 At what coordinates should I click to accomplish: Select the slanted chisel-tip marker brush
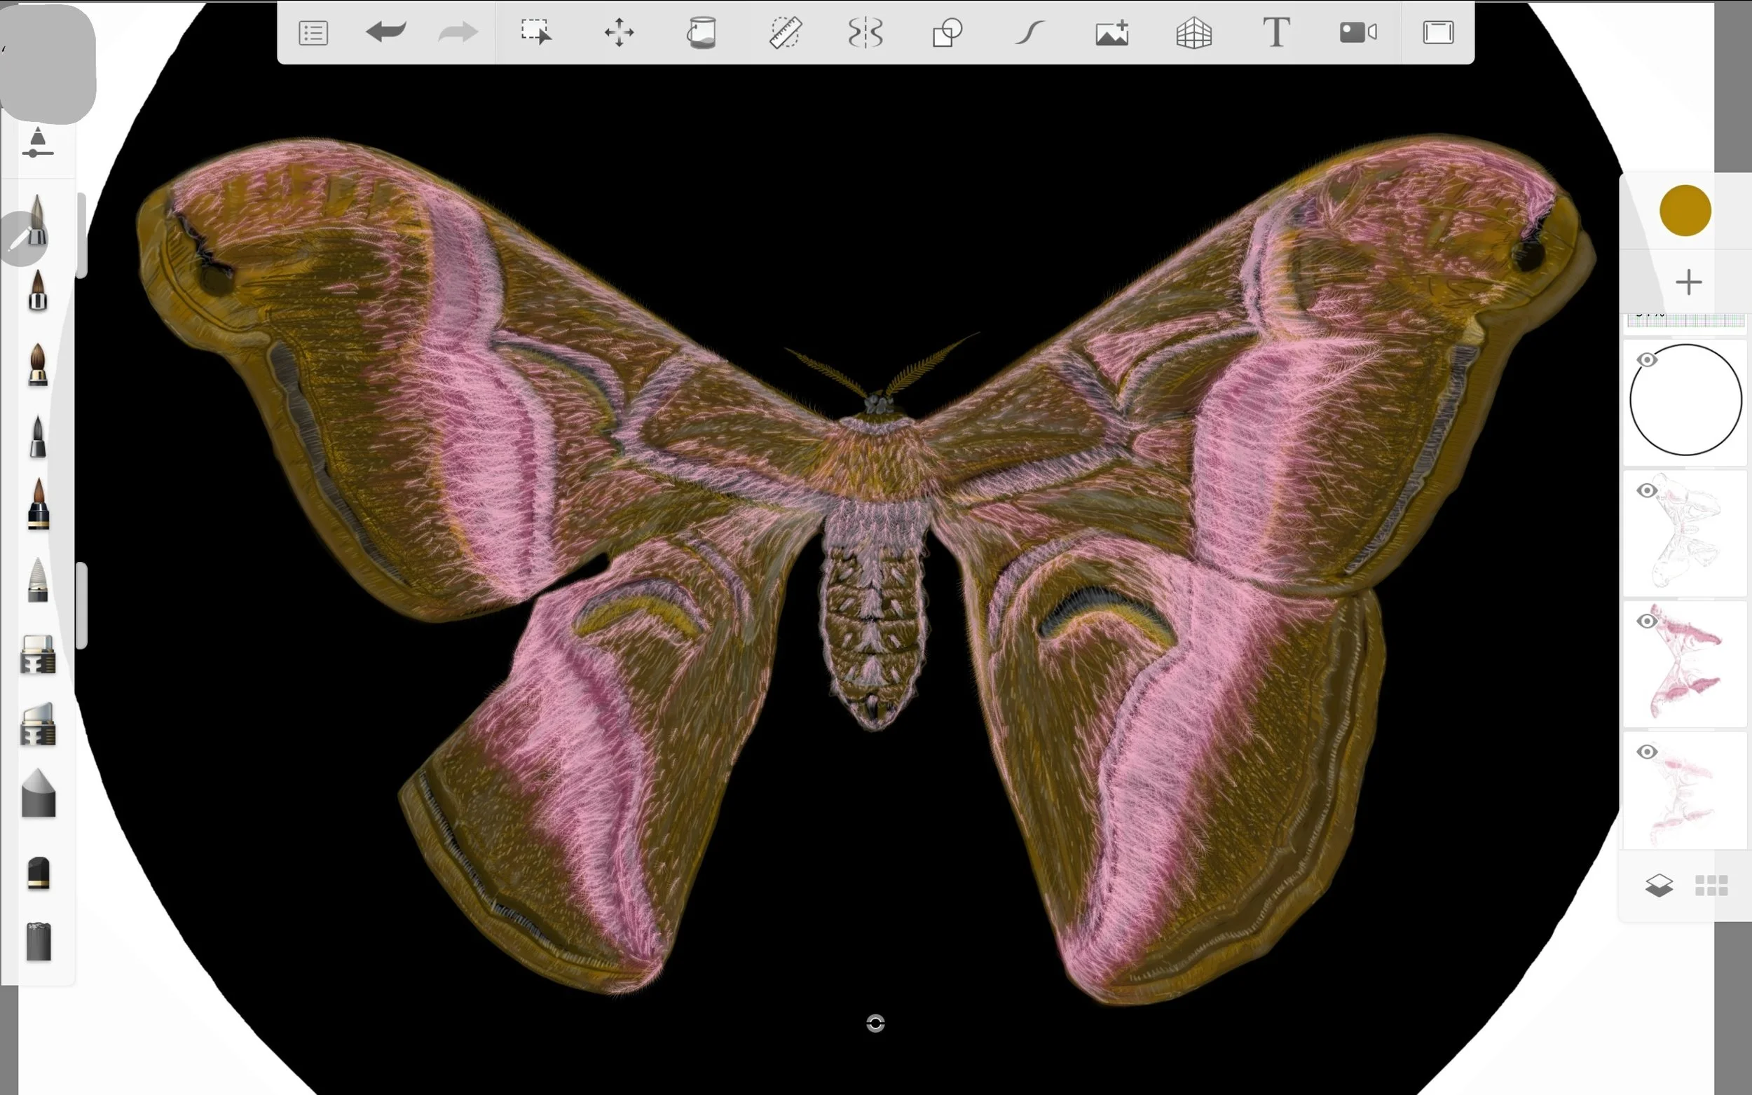[38, 724]
